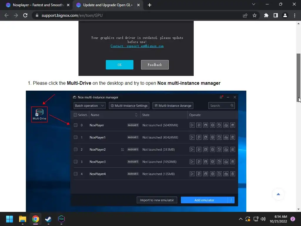Viewport: 301px width, 226px height.
Task: Click copy emulator icon in NoxPlayer1 row
Action: [205, 137]
